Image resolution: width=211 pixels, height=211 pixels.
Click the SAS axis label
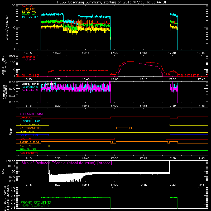pyautogui.click(x=3, y=171)
